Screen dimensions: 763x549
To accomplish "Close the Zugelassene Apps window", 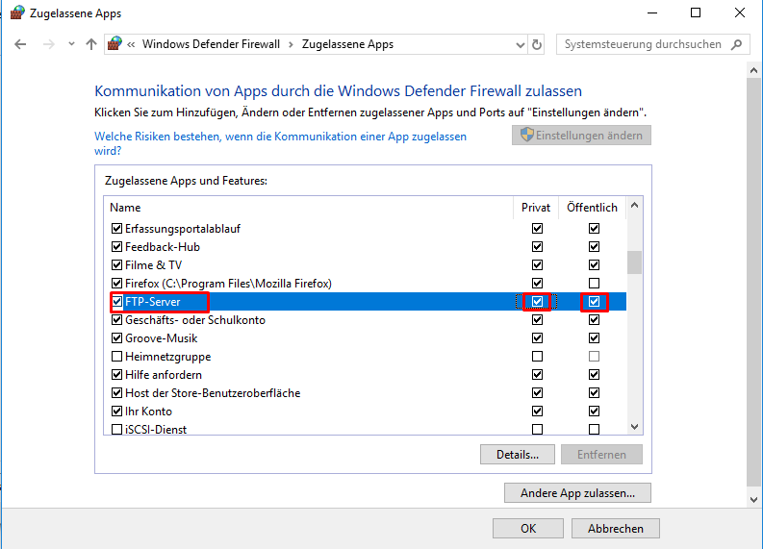I will click(x=740, y=12).
